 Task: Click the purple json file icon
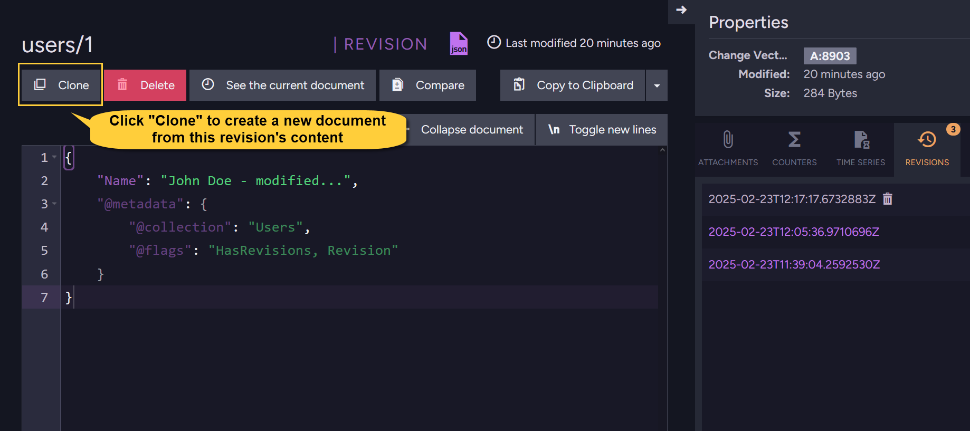(x=459, y=43)
